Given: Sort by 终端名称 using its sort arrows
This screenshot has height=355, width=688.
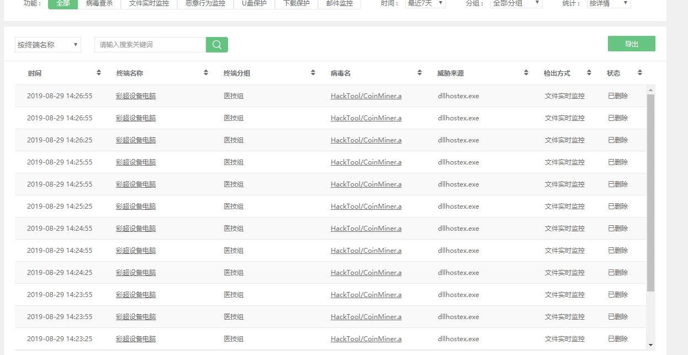Looking at the screenshot, I should click(x=206, y=72).
